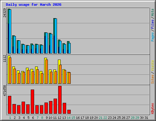Click the orange sites bar for day 12
Screen dimensions: 156x121
pos(60,74)
